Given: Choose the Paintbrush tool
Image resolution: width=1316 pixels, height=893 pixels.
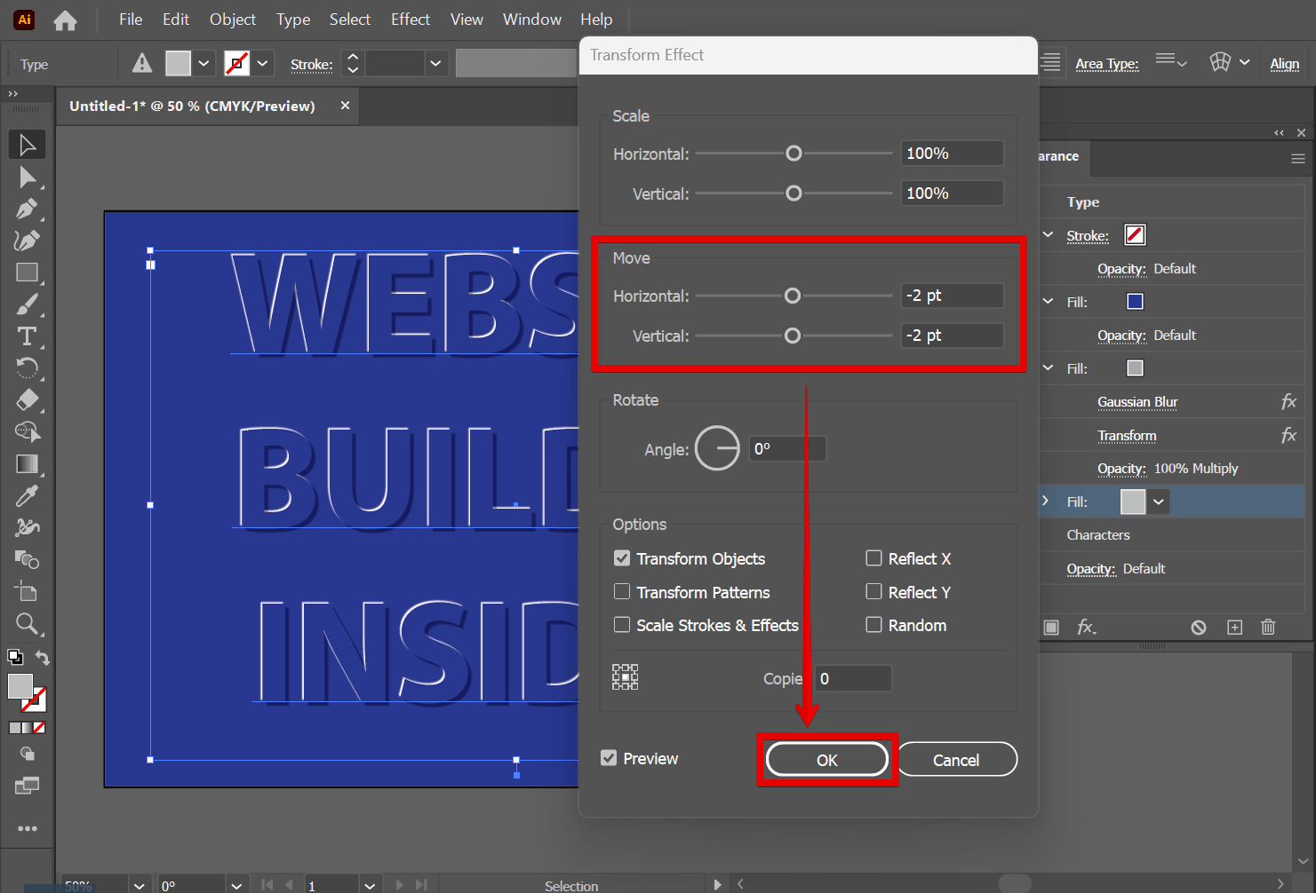Looking at the screenshot, I should tap(27, 304).
